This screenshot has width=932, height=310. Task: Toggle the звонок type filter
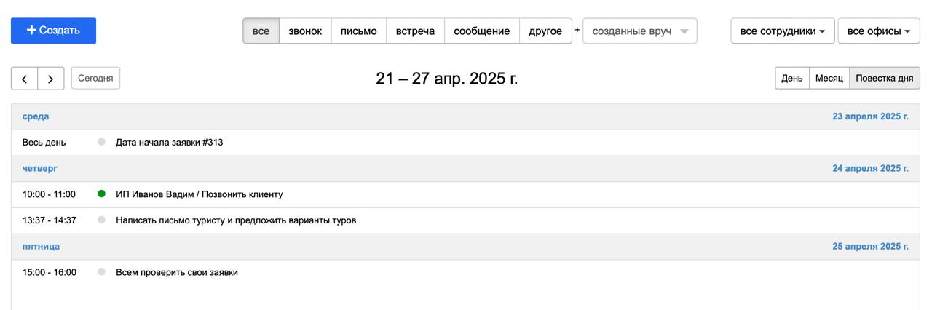305,31
